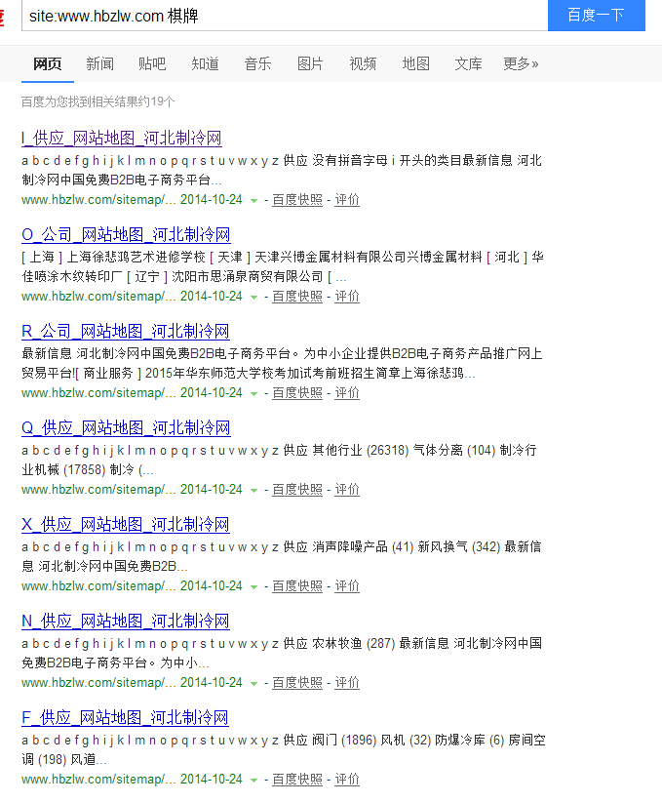Select the 网页 tab

(48, 64)
